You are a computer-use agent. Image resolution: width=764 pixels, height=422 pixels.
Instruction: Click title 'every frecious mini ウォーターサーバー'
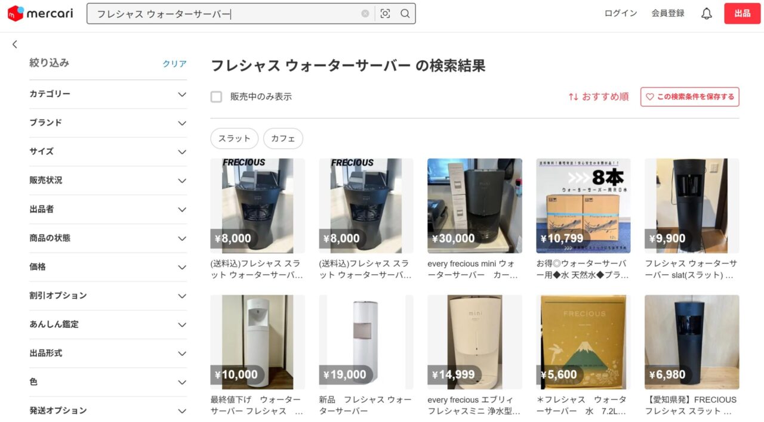point(472,269)
